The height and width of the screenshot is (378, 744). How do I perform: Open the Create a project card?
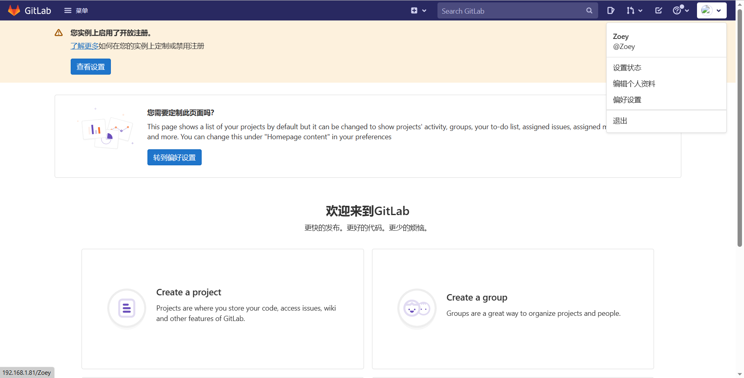pos(223,309)
